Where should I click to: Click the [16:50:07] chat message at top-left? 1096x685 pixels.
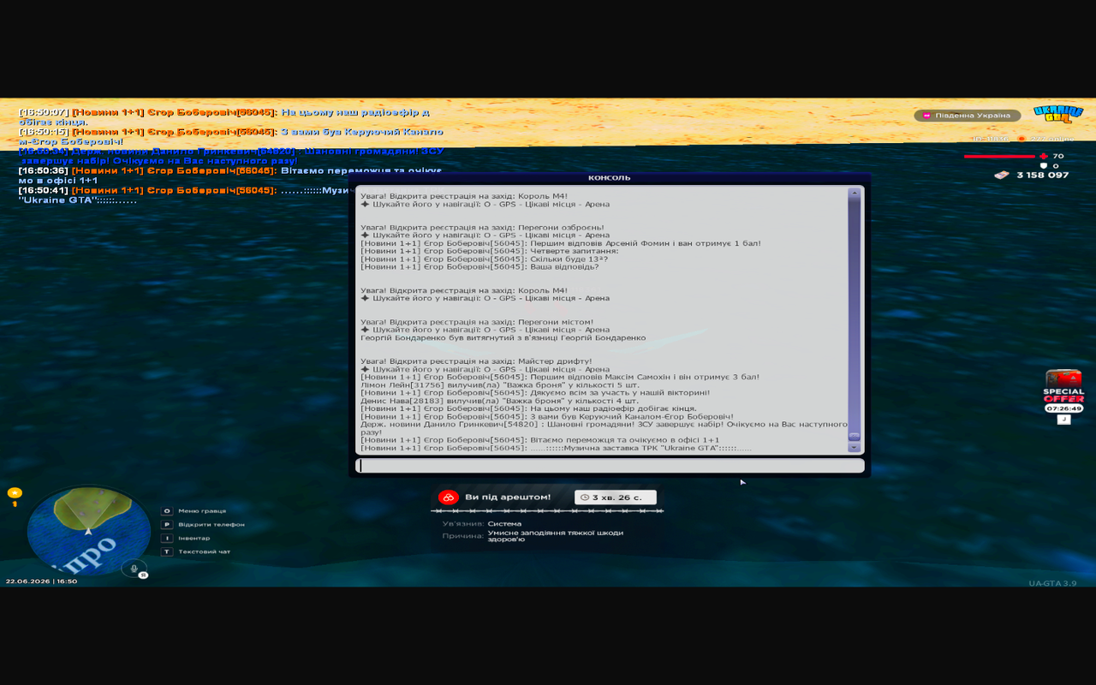[224, 117]
